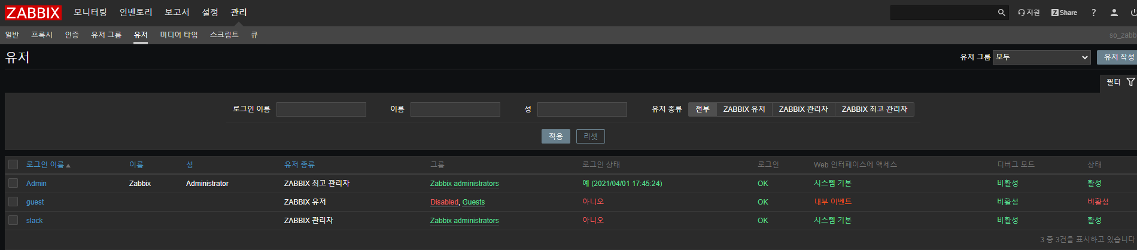Click the 유저 작성 button
The image size is (1137, 250).
[1118, 57]
